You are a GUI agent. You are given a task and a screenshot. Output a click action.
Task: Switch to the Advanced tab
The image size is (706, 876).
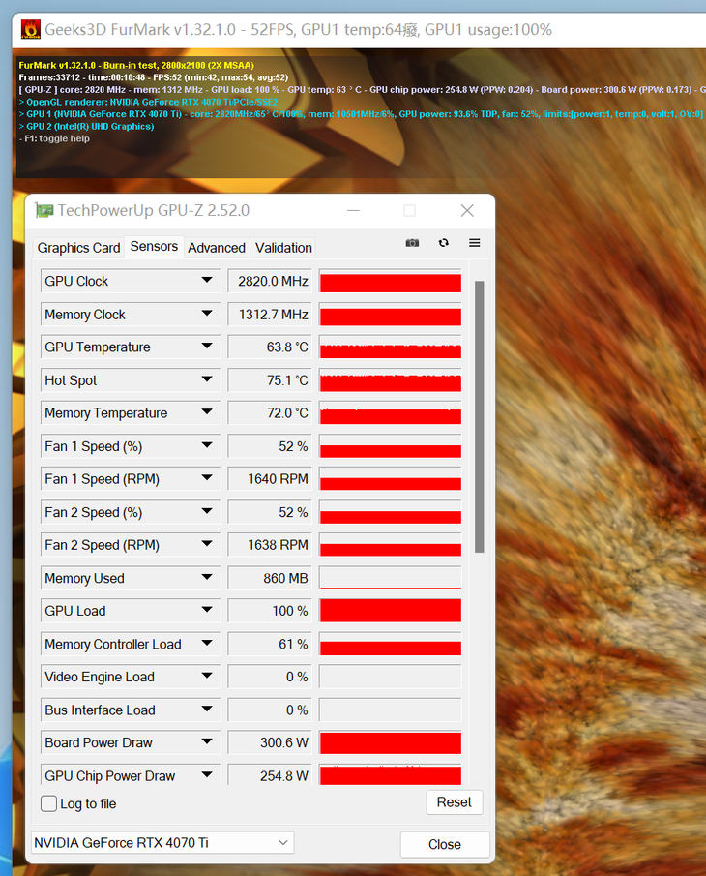click(217, 248)
